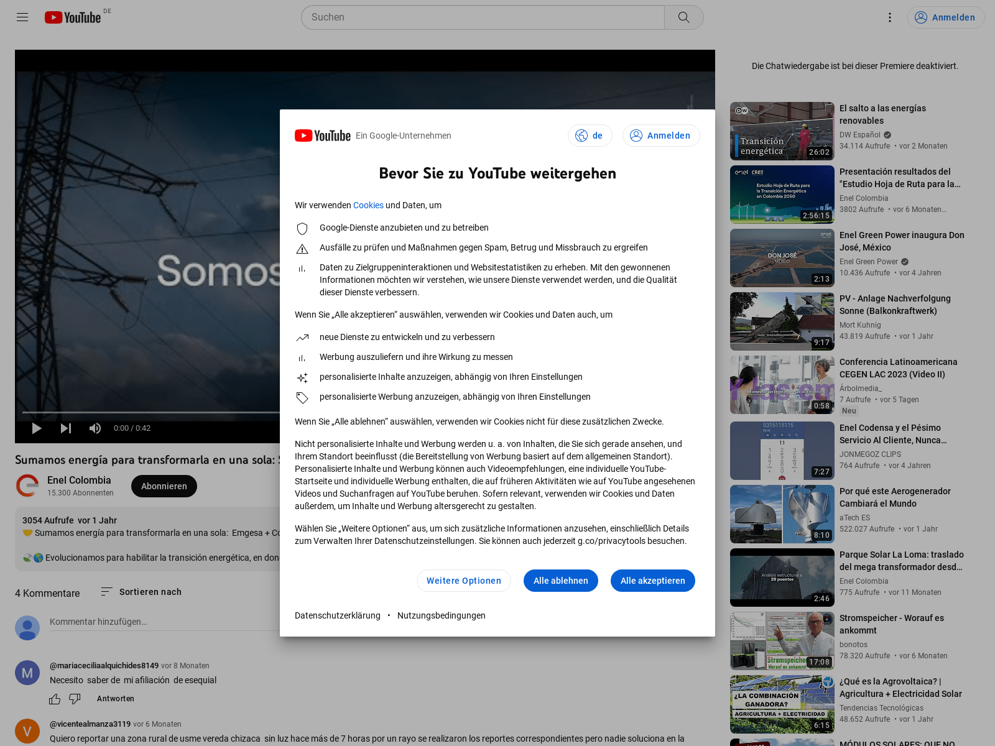Image resolution: width=995 pixels, height=746 pixels.
Task: Open 'Parque Solar La Loma' thumbnail
Action: pos(782,578)
